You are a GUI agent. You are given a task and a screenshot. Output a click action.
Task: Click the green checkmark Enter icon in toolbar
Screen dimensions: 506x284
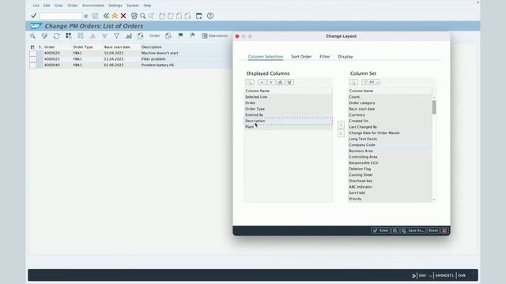(33, 16)
